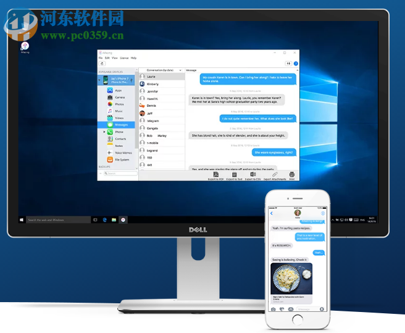Click the Export to Text icon

[x=234, y=174]
